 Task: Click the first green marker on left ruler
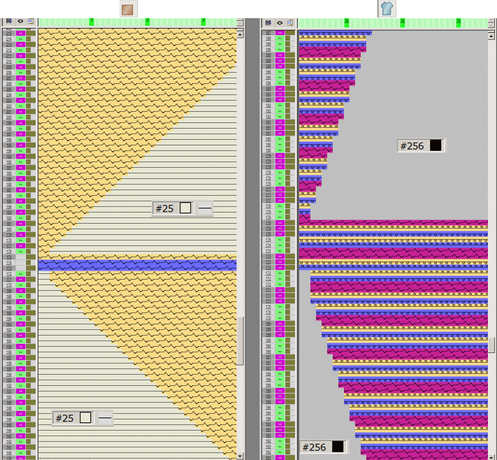click(92, 22)
